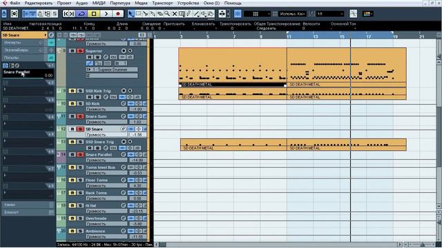
Task: Toggle monitor on SSD Snare Trig track
Action: click(130, 142)
